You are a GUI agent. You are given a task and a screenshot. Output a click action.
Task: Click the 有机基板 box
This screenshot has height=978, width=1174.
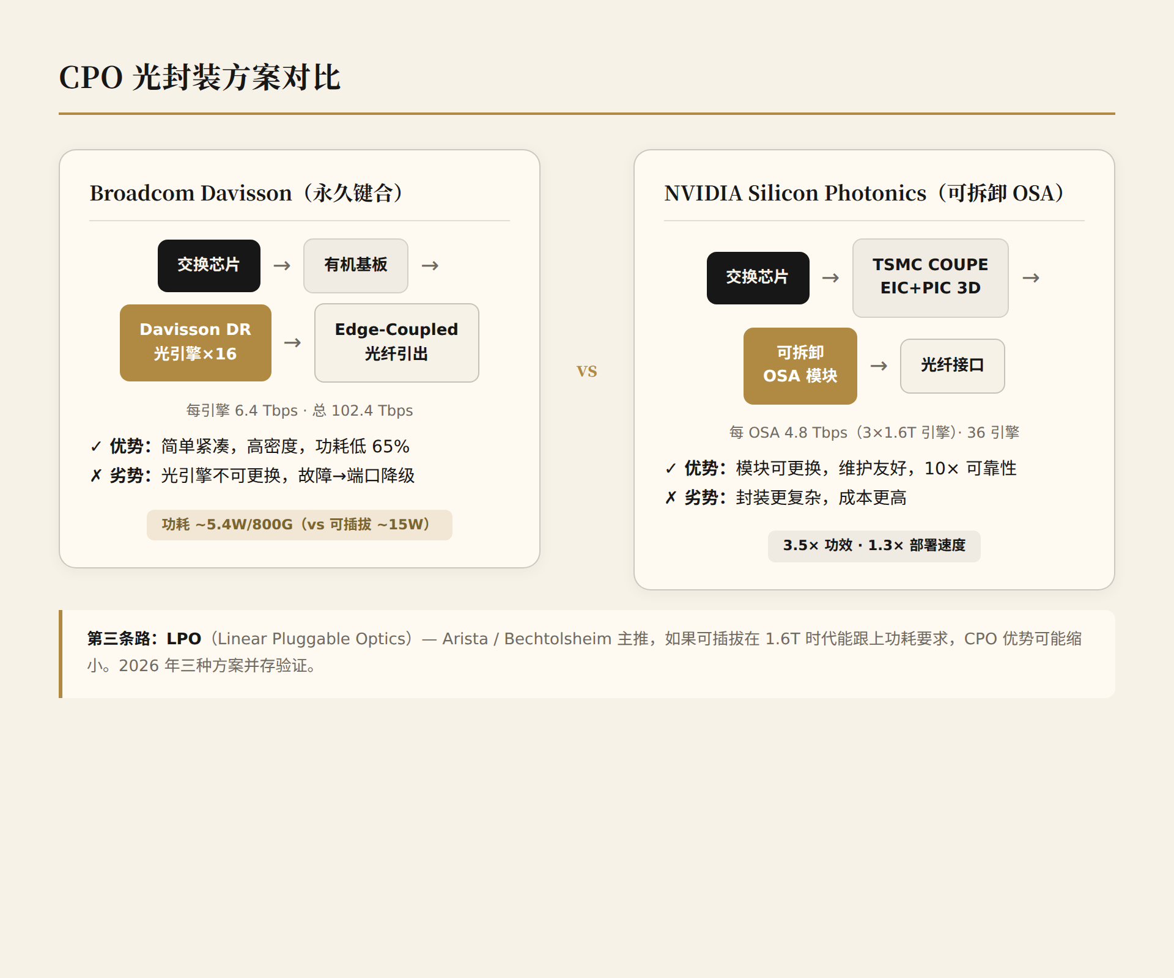(x=356, y=265)
